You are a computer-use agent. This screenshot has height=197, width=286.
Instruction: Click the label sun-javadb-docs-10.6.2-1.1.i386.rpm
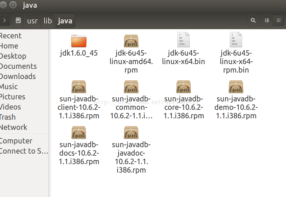(79, 153)
